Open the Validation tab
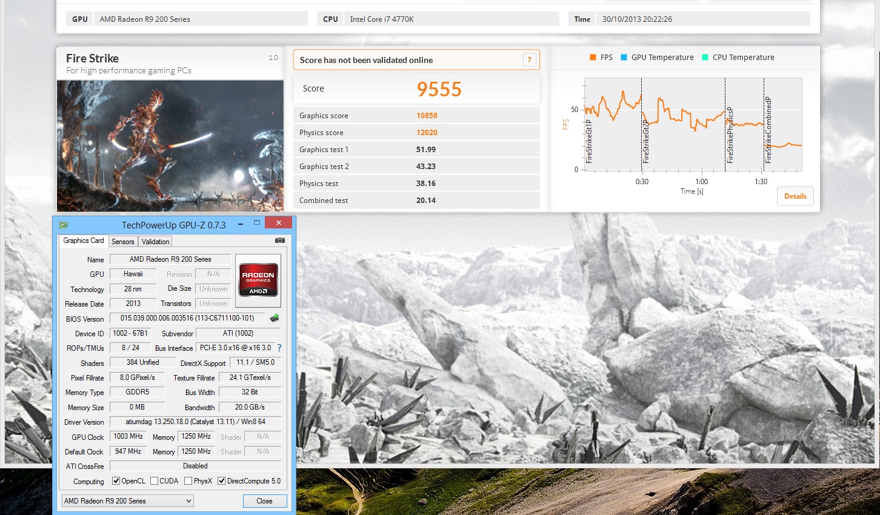The width and height of the screenshot is (880, 515). [x=155, y=241]
